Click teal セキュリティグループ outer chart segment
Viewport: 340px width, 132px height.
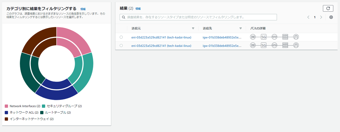coord(86,73)
